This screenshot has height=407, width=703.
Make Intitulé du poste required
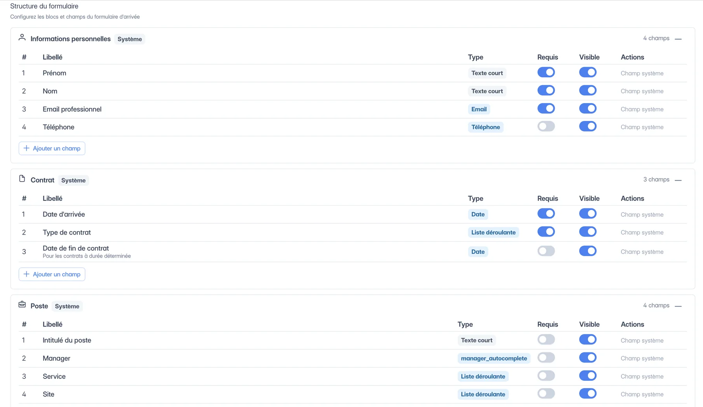click(546, 339)
